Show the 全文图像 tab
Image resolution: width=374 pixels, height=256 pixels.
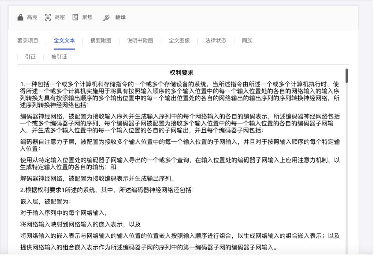179,41
